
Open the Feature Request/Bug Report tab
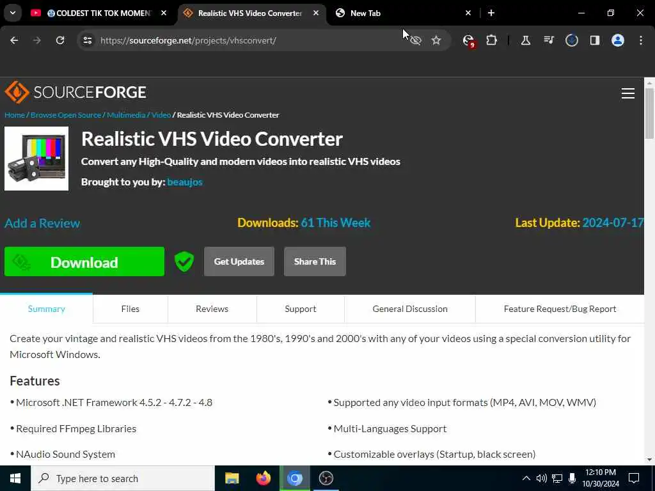(560, 309)
